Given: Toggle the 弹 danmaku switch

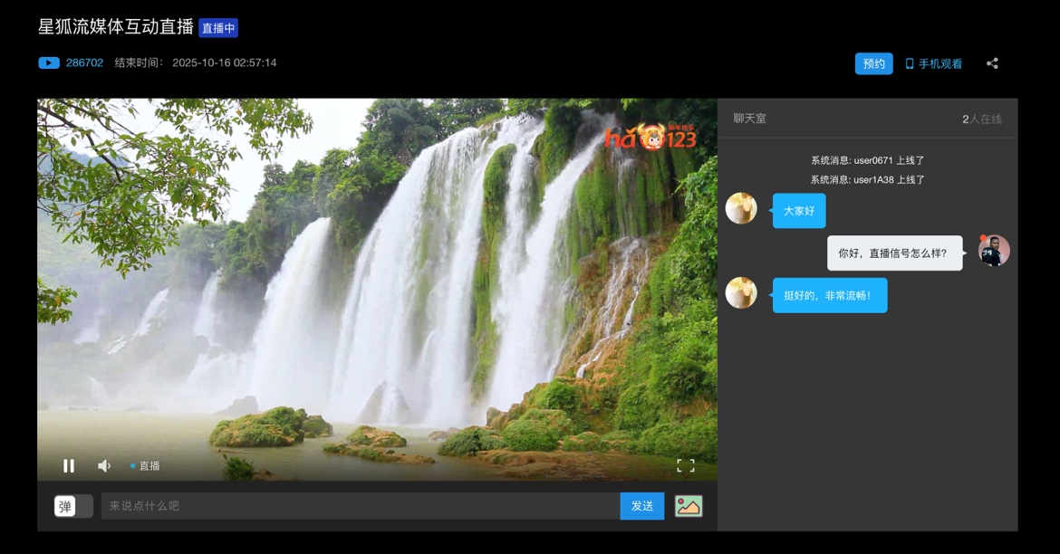Looking at the screenshot, I should (73, 506).
